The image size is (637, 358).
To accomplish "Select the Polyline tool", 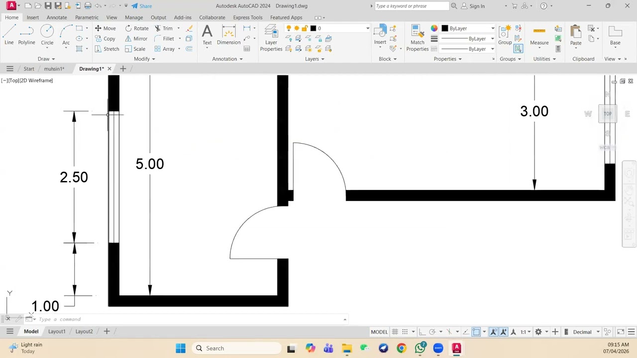I will (x=27, y=36).
